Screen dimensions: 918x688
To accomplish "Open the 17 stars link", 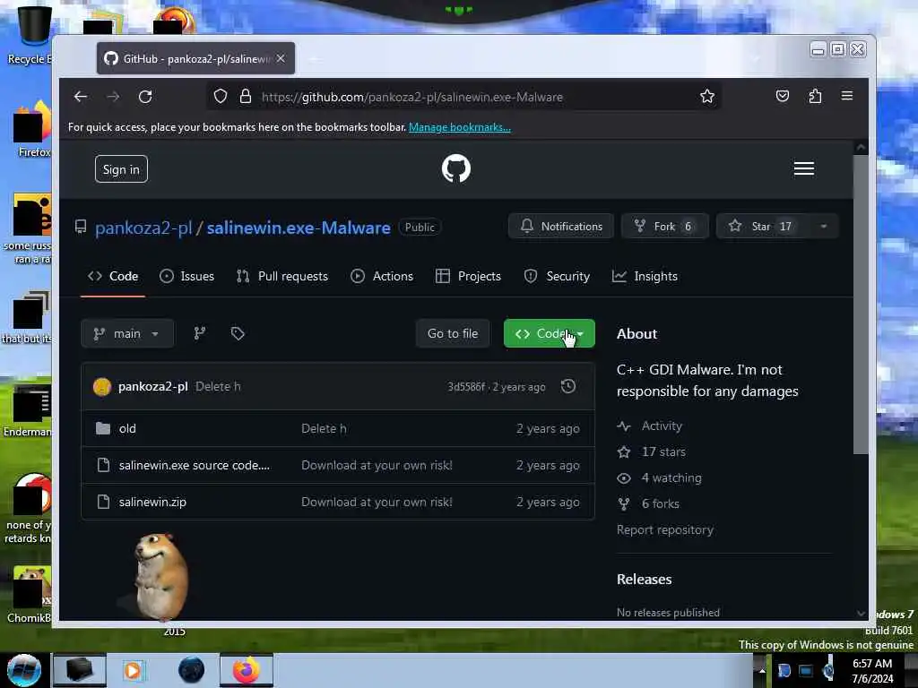I will (x=663, y=451).
